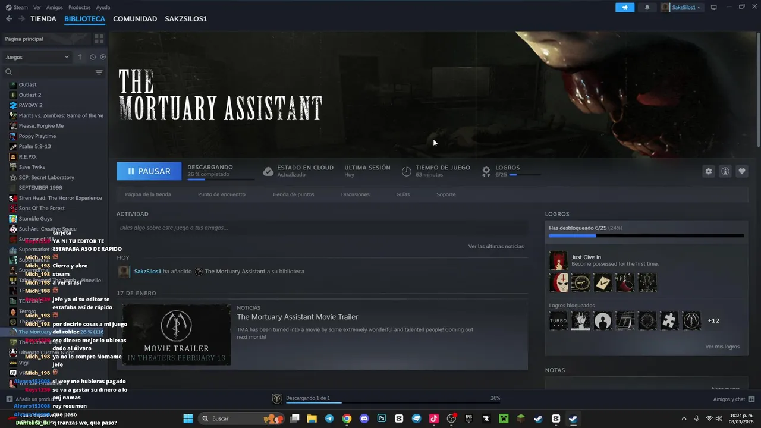
Task: Open game settings gear icon
Action: click(x=708, y=171)
